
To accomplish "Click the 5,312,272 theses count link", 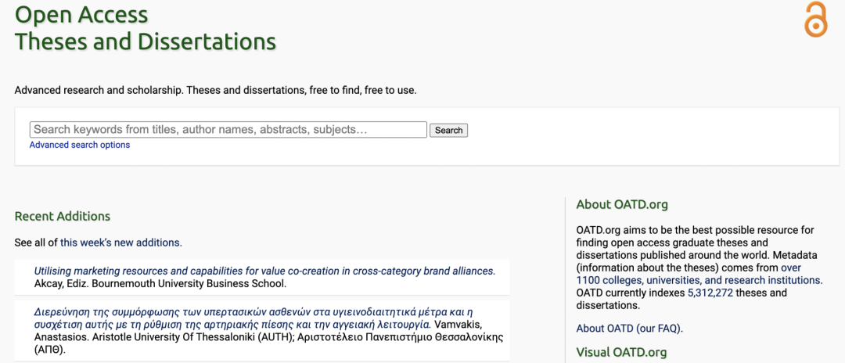I will (710, 293).
